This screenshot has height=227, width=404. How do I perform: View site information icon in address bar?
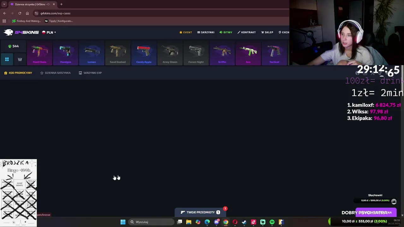coord(36,13)
